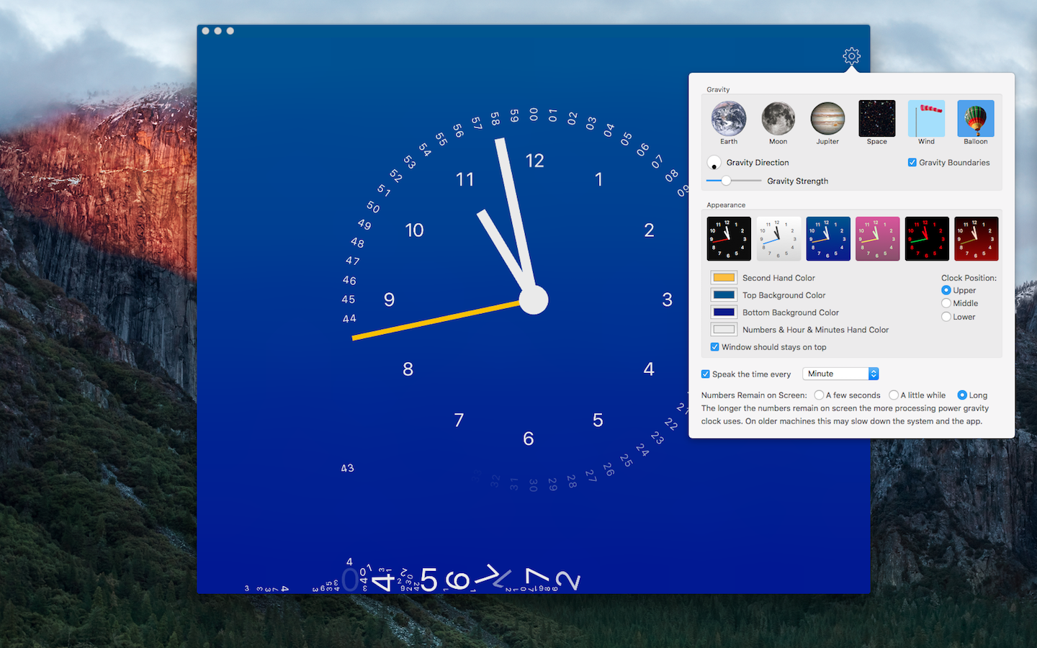Image resolution: width=1037 pixels, height=648 pixels.
Task: Select Middle clock position
Action: [x=946, y=303]
